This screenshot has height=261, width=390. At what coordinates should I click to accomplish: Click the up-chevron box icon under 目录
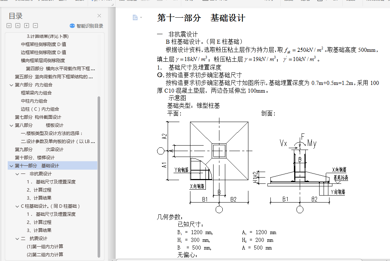tap(18, 25)
